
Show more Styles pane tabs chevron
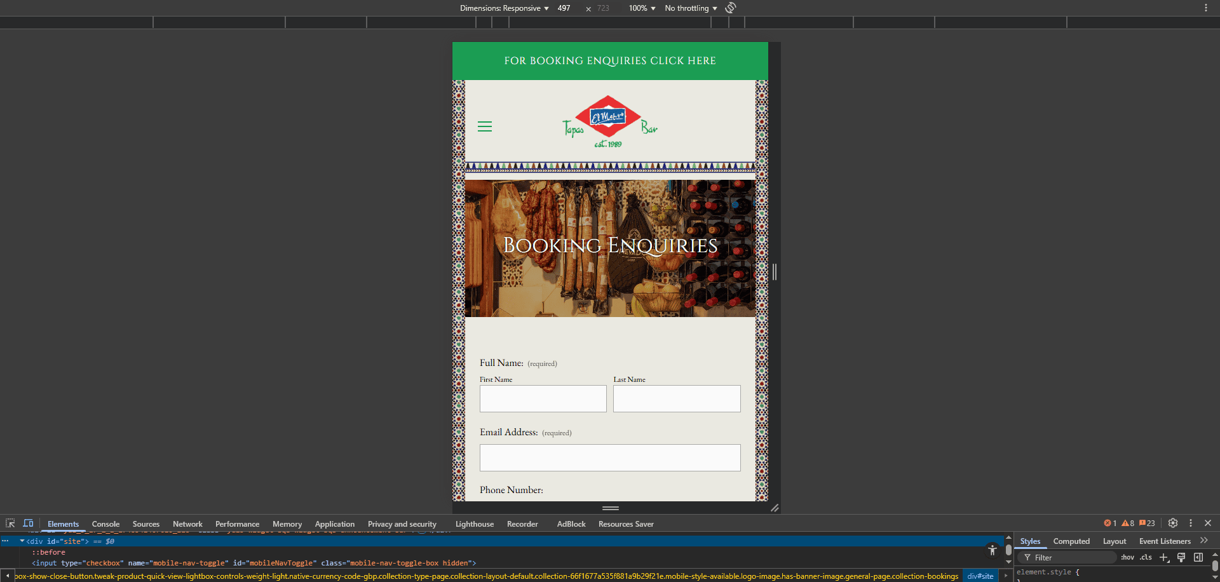(1204, 541)
